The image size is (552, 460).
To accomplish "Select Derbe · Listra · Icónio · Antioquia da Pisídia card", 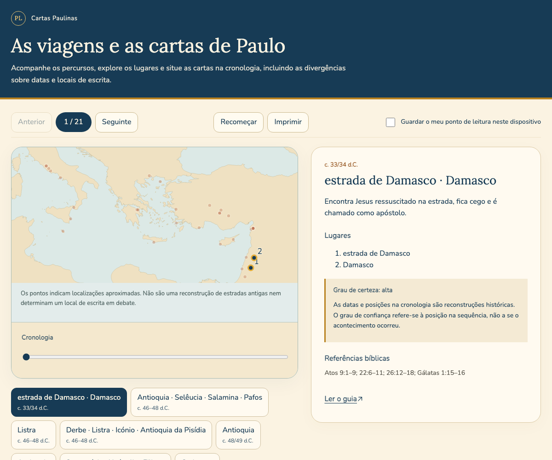I will tap(136, 435).
